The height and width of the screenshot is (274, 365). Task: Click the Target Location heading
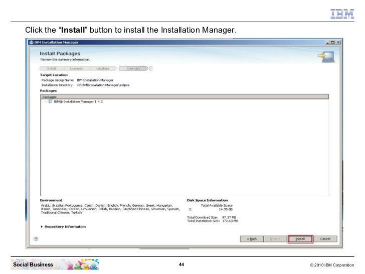pyautogui.click(x=54, y=75)
